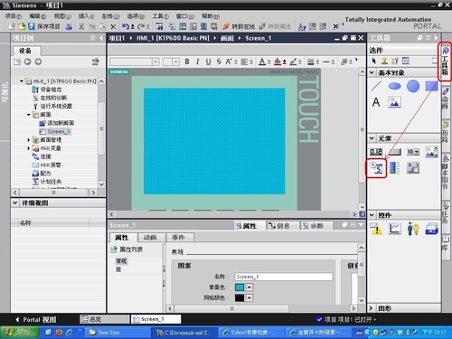Click the 名称 field containing Screen_1

284,277
